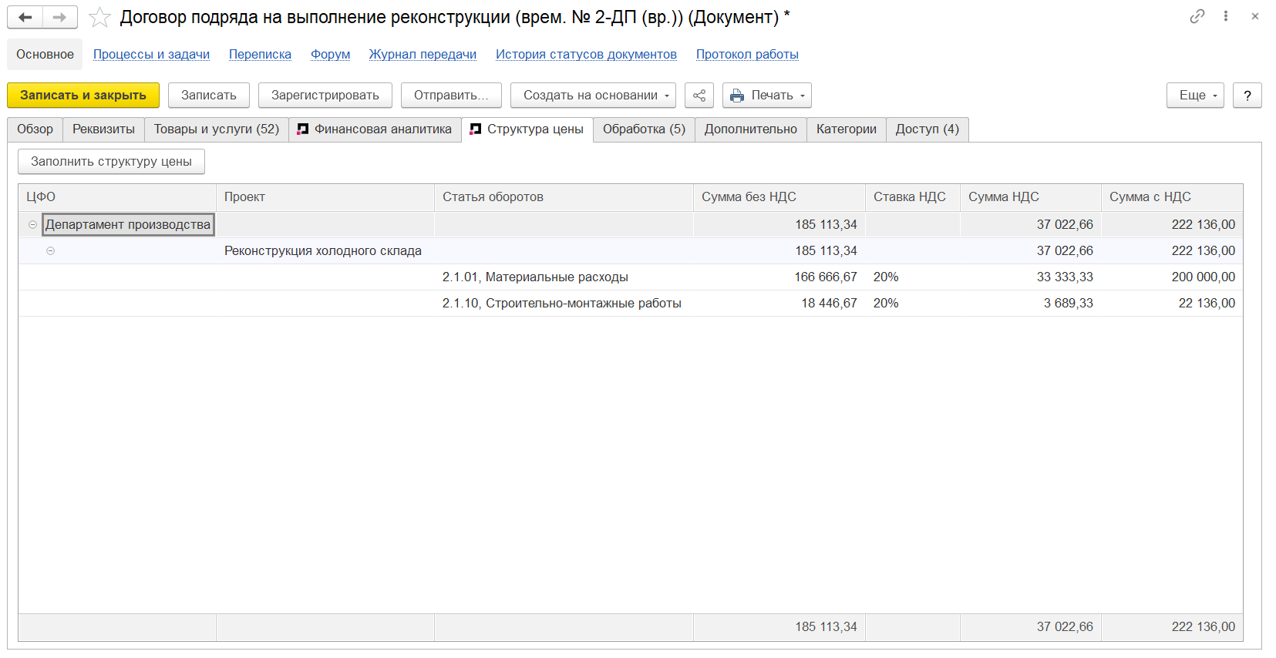1276x658 pixels.
Task: Switch to the Обработка (5) tab
Action: coord(644,129)
